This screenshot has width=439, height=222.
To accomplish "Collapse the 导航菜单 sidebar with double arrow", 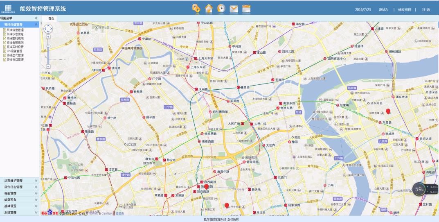I will pos(36,18).
